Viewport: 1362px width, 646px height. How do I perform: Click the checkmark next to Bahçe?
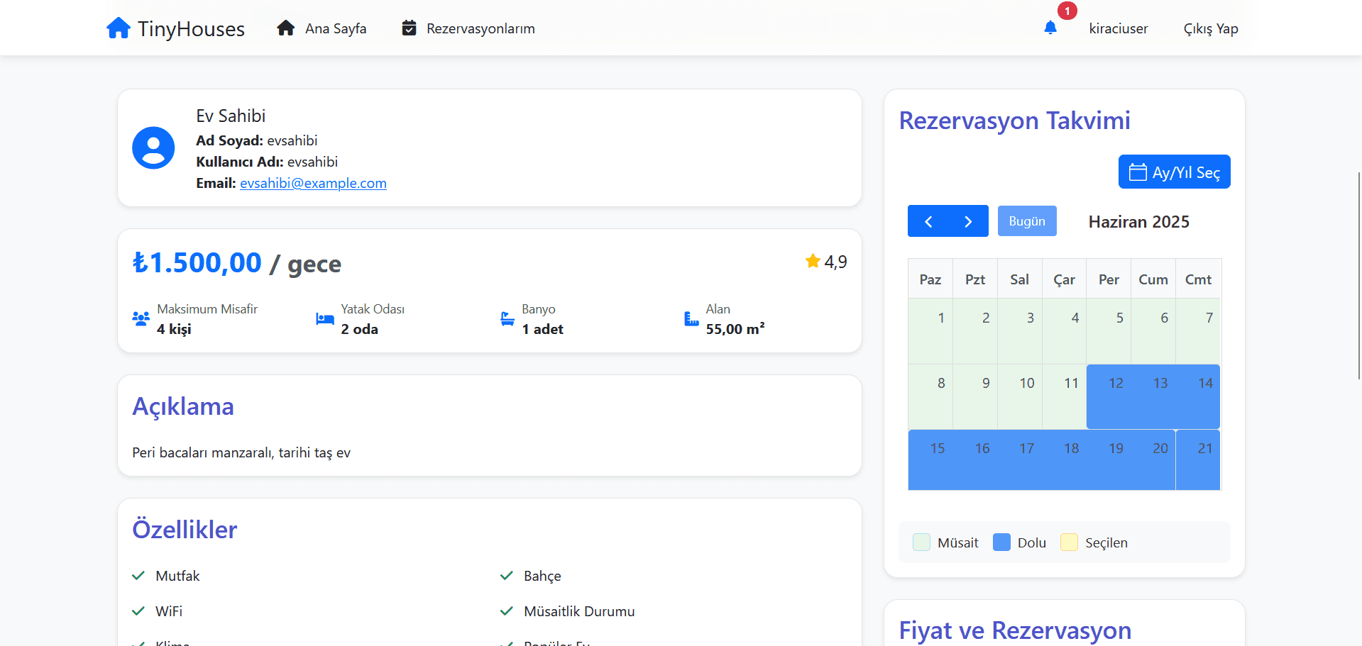pyautogui.click(x=506, y=576)
